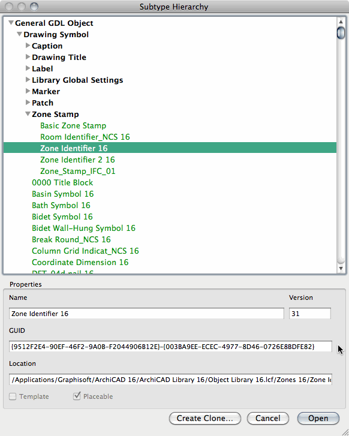Screen dimensions: 349x436
Task: Expand the Caption subtype
Action: coord(28,46)
